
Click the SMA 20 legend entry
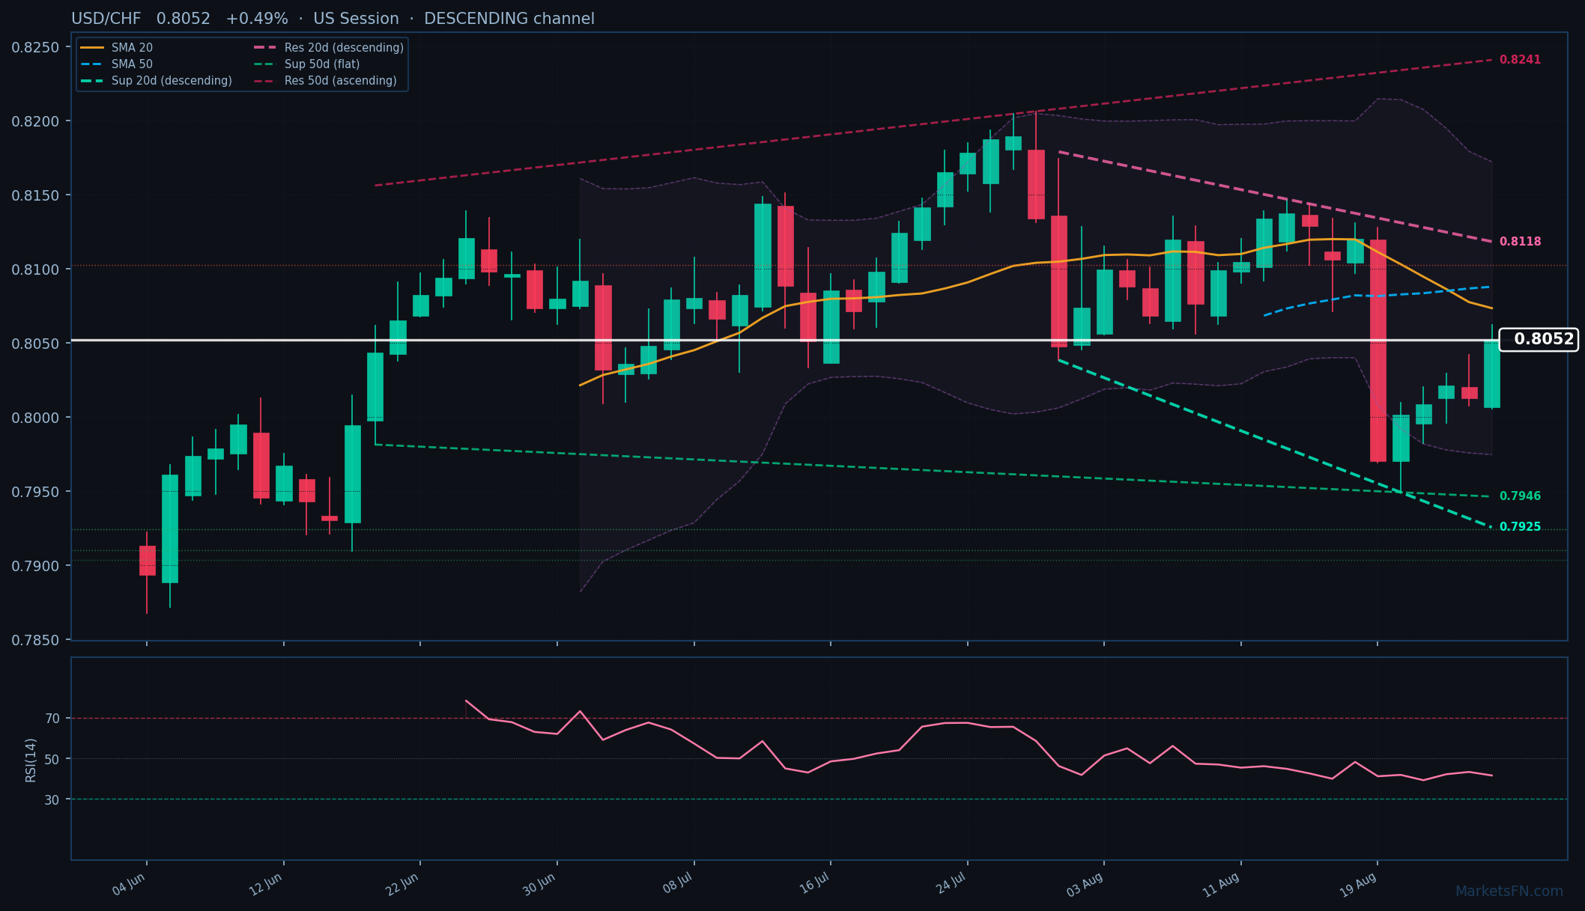[x=117, y=48]
